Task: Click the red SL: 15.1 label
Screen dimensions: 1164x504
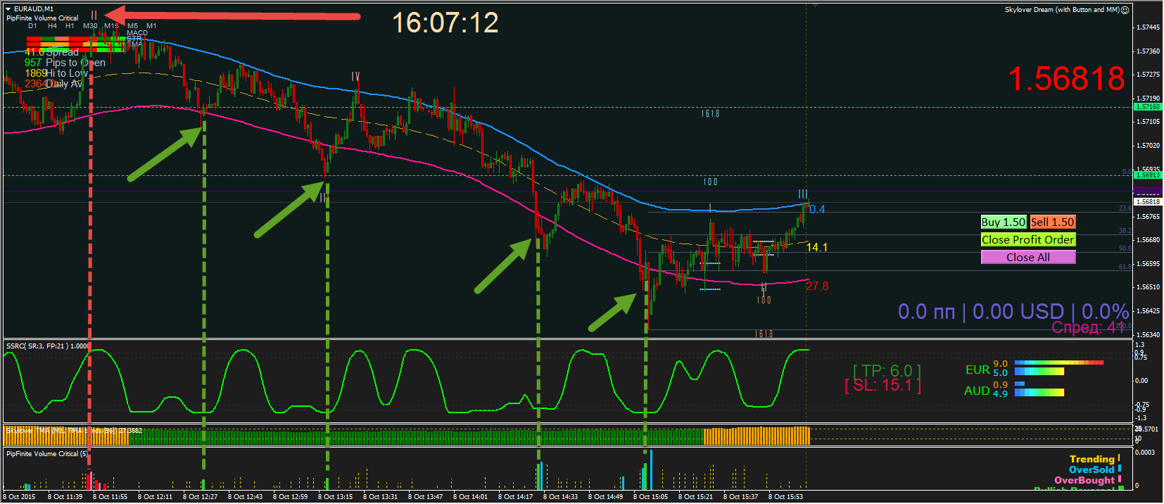Action: 883,385
